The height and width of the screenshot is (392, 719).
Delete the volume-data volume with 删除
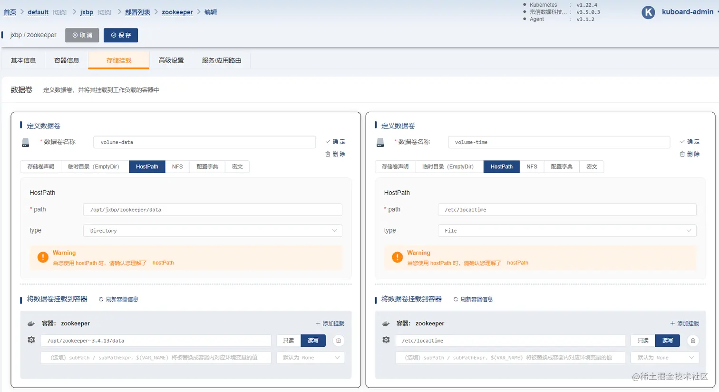pyautogui.click(x=335, y=154)
